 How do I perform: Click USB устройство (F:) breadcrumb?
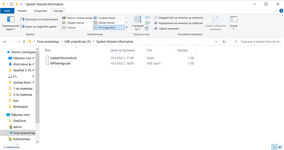pos(78,42)
